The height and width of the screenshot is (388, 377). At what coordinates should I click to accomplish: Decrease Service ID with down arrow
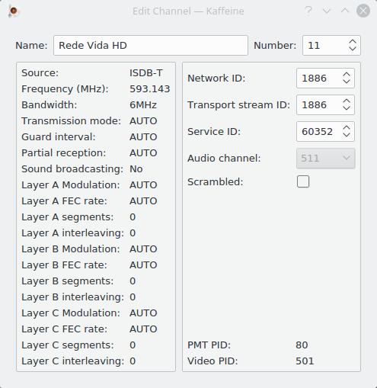tap(347, 135)
